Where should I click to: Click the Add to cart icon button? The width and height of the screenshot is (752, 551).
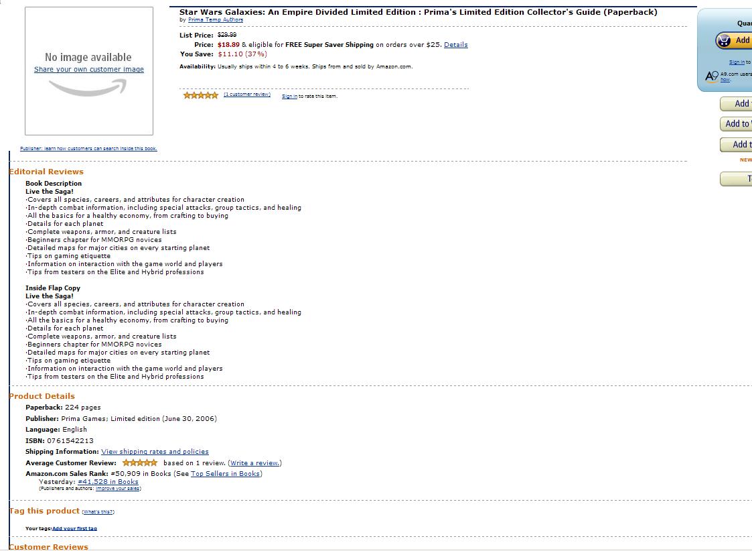(734, 40)
